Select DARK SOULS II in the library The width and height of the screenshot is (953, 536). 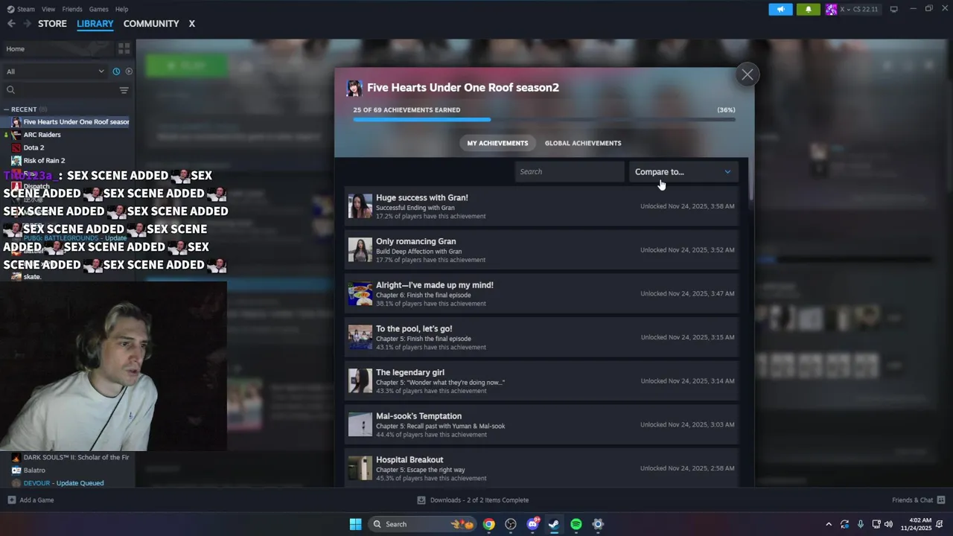[76, 458]
